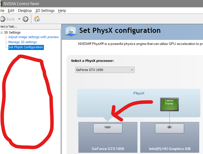Viewport: 203px width, 154px height.
Task: Click the Select a Task label
Action: point(9,27)
